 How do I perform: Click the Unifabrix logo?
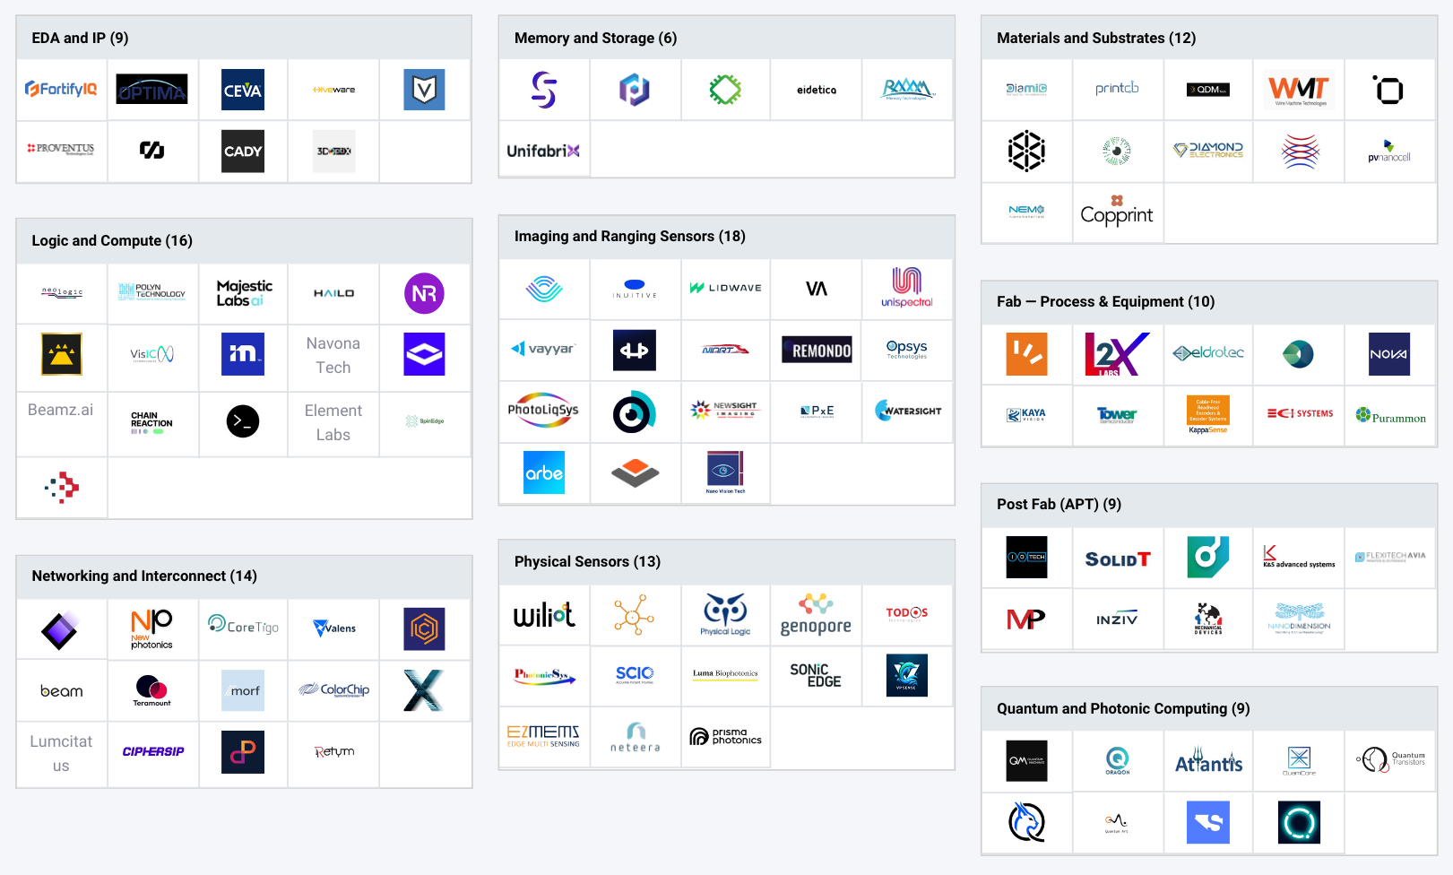point(543,151)
